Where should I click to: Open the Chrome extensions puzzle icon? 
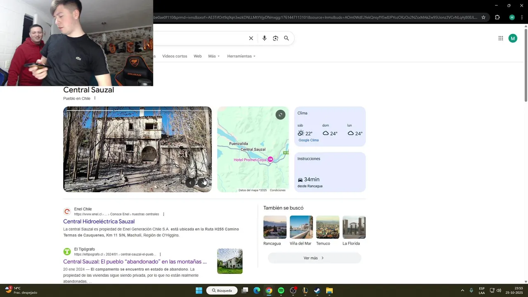497,17
